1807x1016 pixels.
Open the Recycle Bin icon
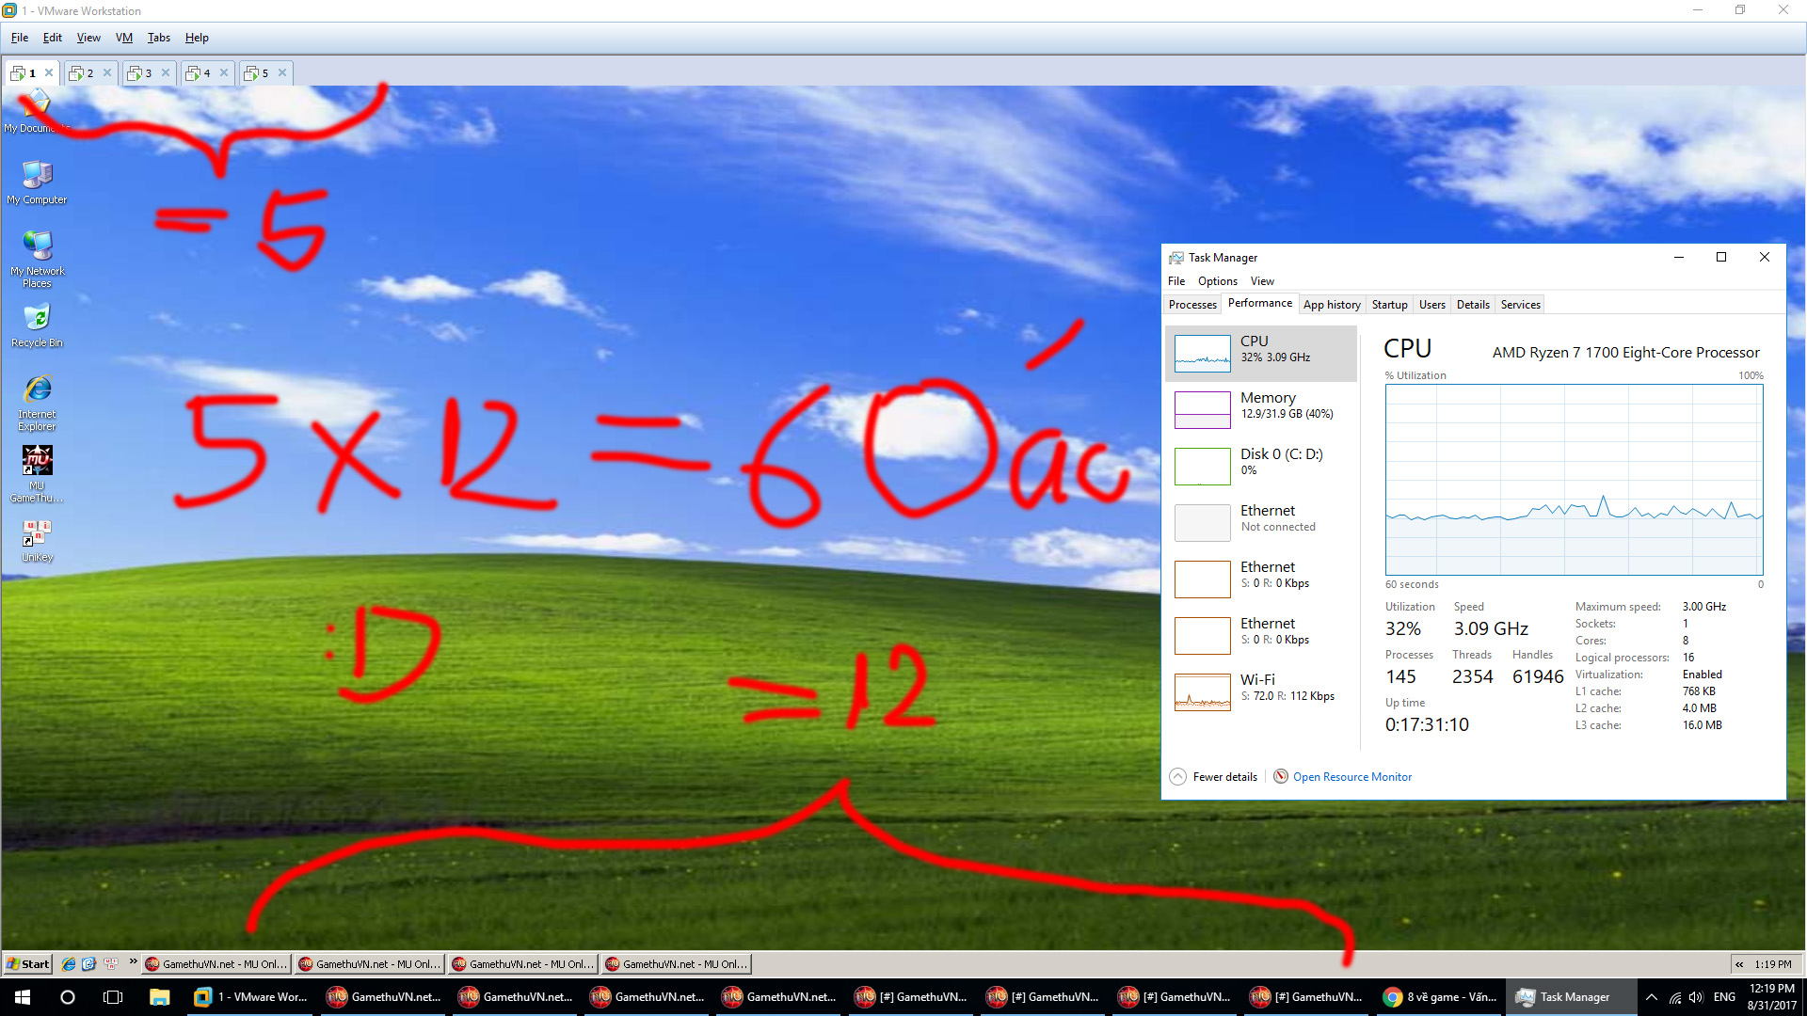click(37, 319)
